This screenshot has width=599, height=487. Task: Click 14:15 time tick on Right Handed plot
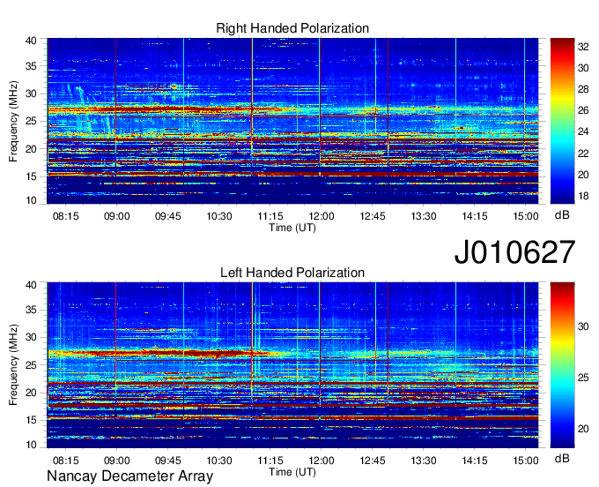[x=475, y=216]
